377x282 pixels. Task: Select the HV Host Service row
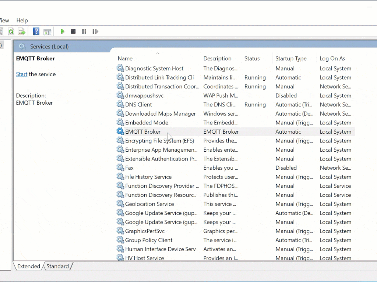click(236, 258)
